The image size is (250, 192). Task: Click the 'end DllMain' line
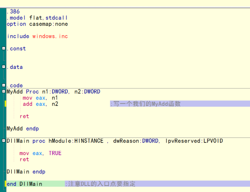tap(24, 184)
